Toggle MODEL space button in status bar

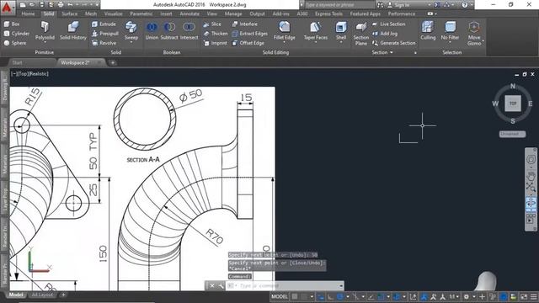[280, 297]
